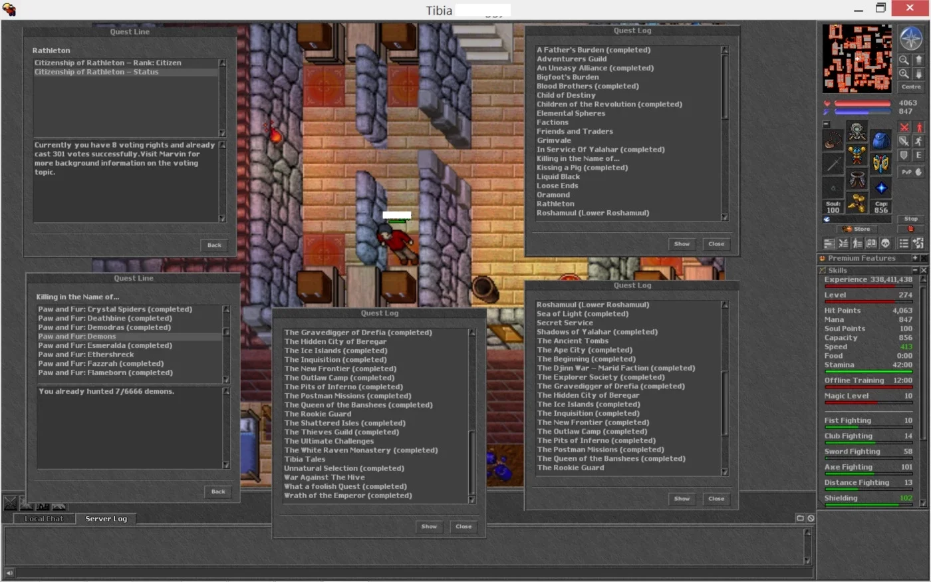
Task: Enable defensive combat mode
Action: tap(904, 155)
